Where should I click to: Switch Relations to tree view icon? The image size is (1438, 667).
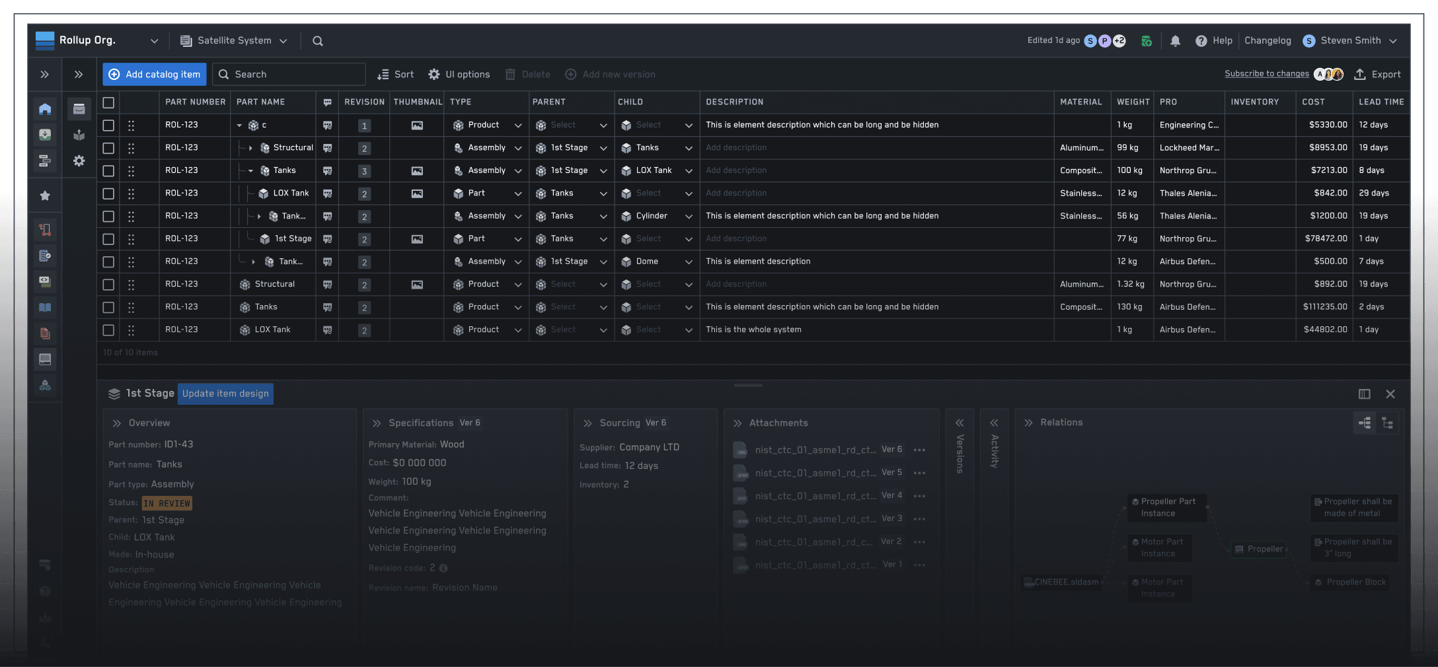[1387, 423]
